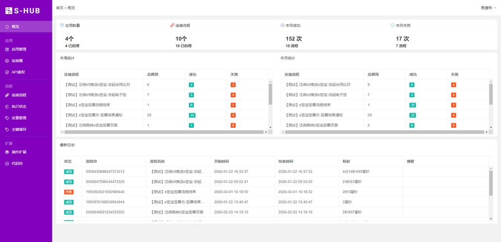Click flow ID 2008847596044472320

pos(105,182)
